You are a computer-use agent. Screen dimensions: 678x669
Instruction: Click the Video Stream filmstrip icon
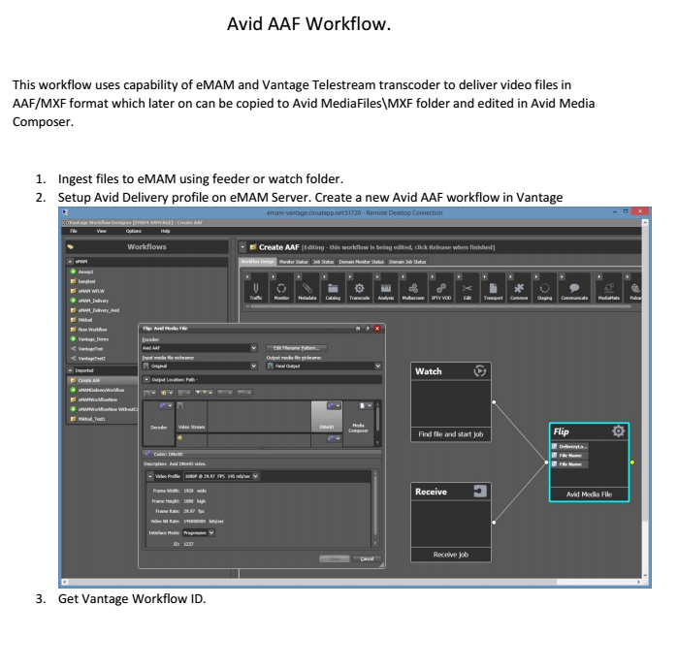[180, 405]
